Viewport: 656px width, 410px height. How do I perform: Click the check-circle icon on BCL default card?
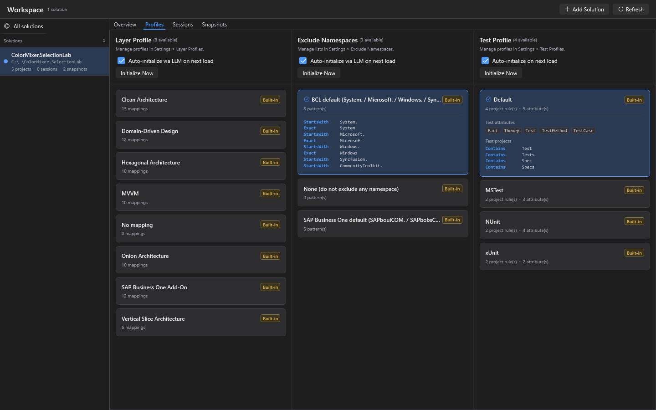point(307,99)
